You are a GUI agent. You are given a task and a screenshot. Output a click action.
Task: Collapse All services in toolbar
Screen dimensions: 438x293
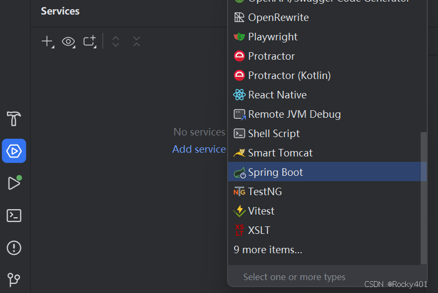coord(137,41)
